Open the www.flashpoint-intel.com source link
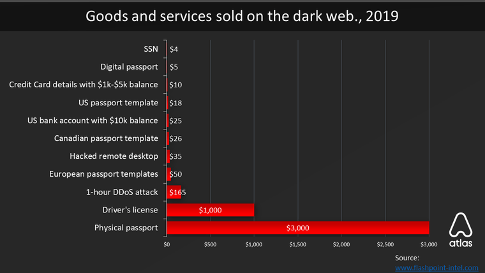The height and width of the screenshot is (273, 485). (x=436, y=268)
